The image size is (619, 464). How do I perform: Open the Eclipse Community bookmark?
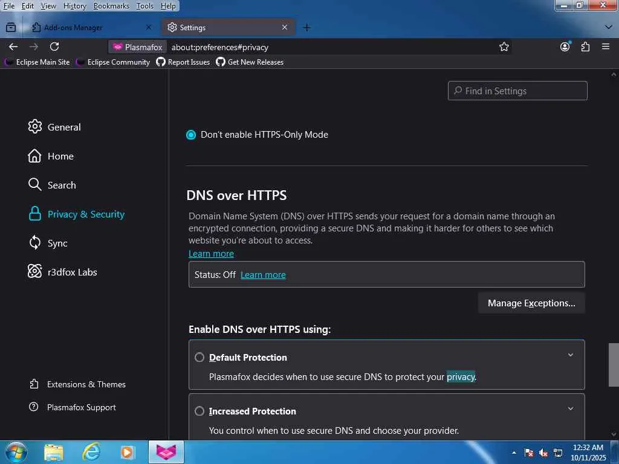[x=114, y=62]
